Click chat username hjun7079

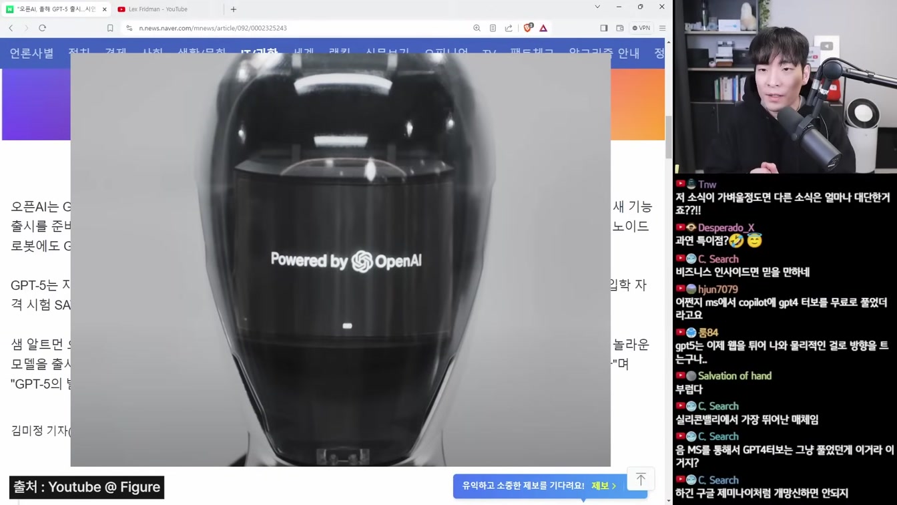717,289
